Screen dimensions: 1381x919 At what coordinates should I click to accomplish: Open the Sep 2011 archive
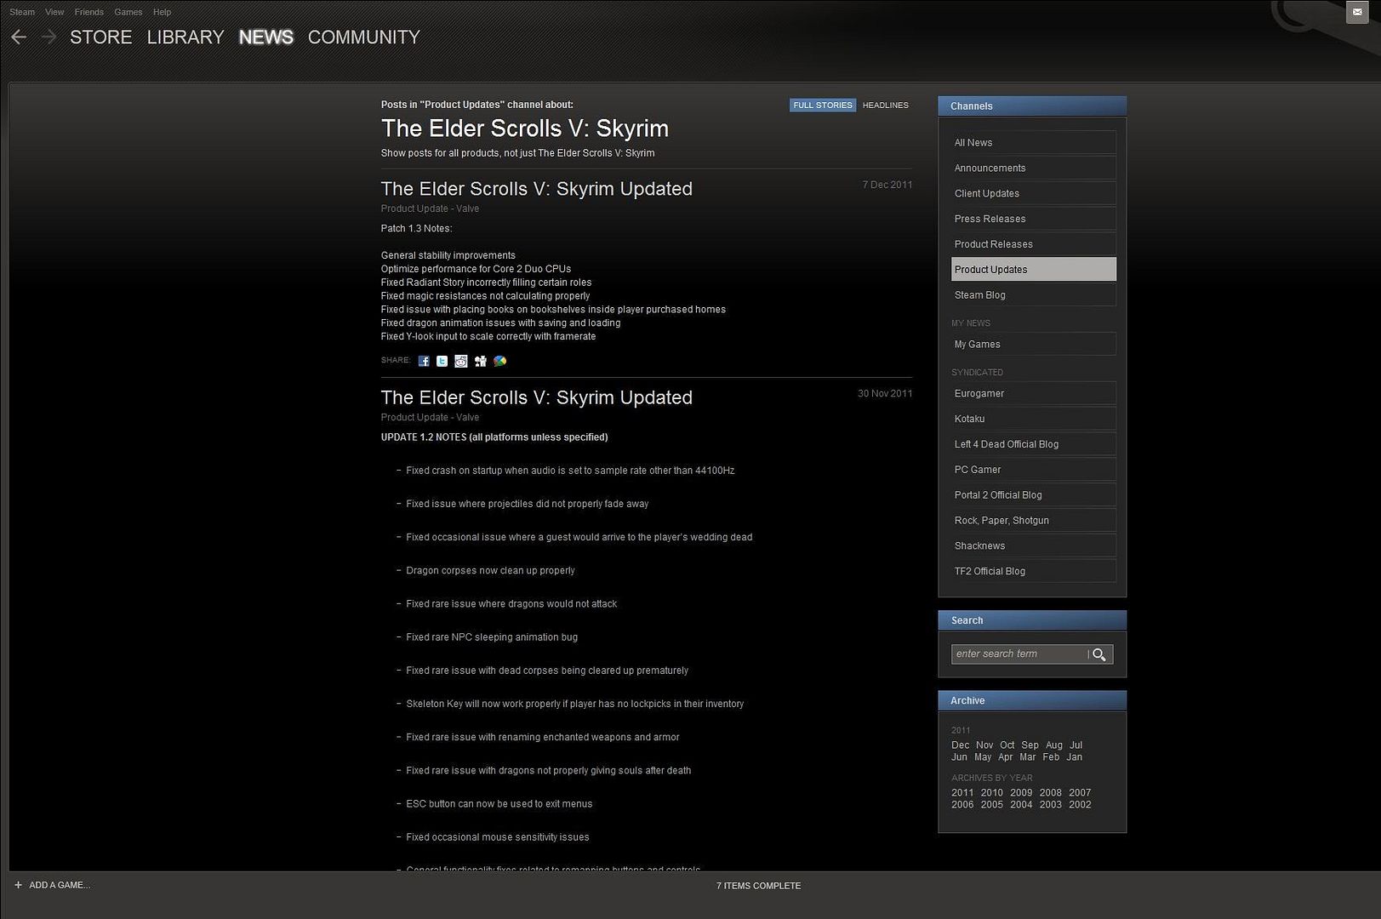[1030, 745]
